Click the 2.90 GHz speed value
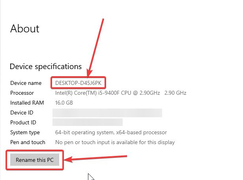The image size is (243, 180). (176, 93)
